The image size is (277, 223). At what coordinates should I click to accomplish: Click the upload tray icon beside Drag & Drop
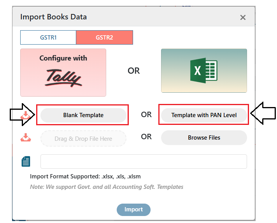click(26, 137)
